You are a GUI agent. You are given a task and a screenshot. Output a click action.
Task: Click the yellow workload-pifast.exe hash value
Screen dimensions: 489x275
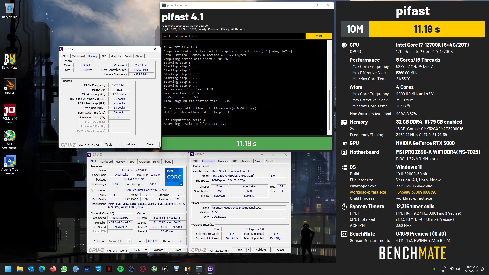click(x=416, y=192)
